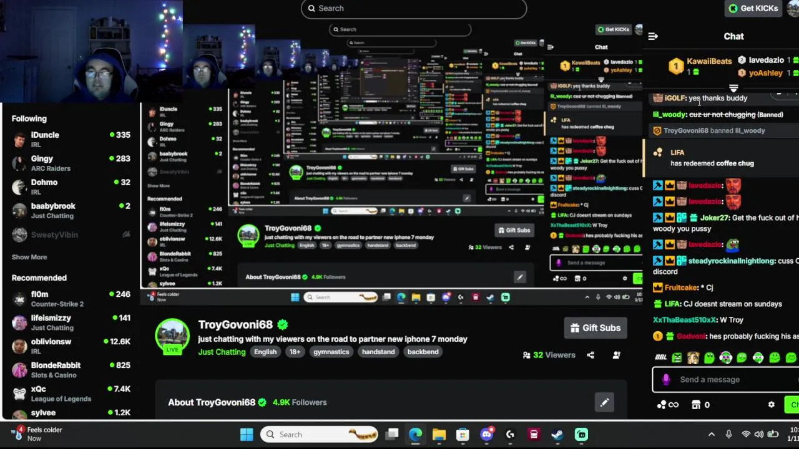The image size is (799, 449).
Task: Click the Windows taskbar Search box
Action: (x=320, y=435)
